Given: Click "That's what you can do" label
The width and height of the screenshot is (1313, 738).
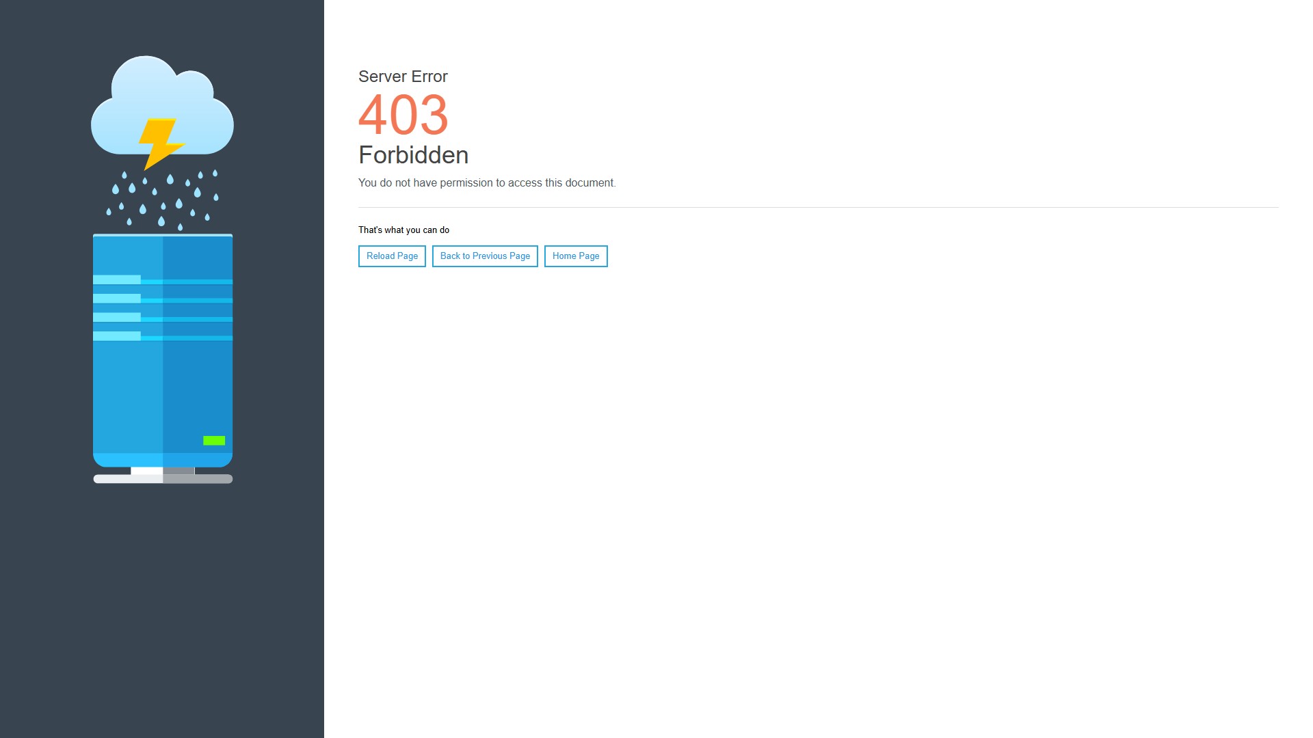Looking at the screenshot, I should [403, 230].
